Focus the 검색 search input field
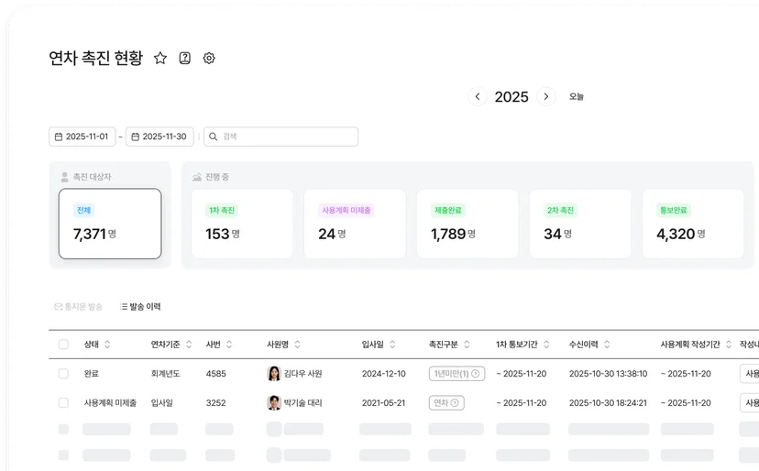The width and height of the screenshot is (759, 471). click(x=280, y=137)
